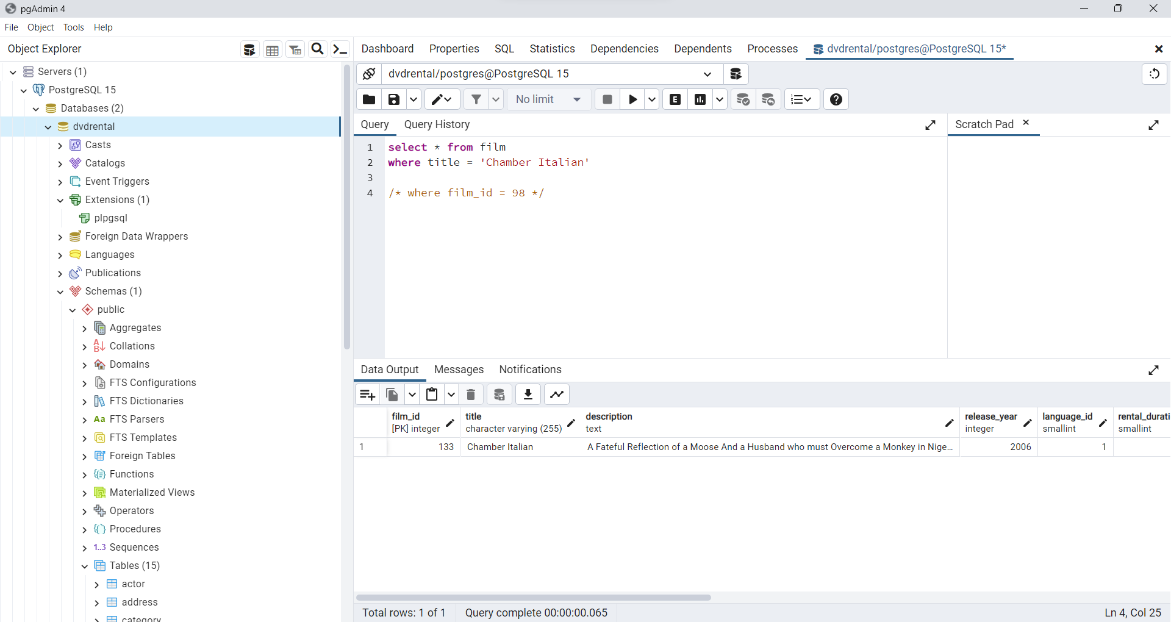Image resolution: width=1171 pixels, height=622 pixels.
Task: Click the Filter funnel icon
Action: (x=476, y=99)
